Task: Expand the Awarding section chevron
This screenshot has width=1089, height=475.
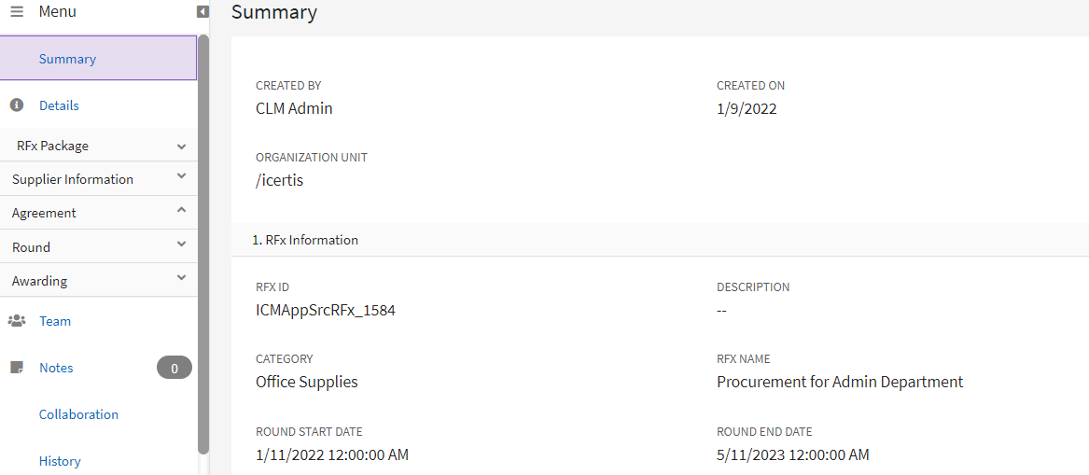Action: [x=181, y=278]
